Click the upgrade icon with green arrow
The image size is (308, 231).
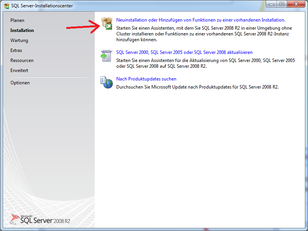click(106, 56)
